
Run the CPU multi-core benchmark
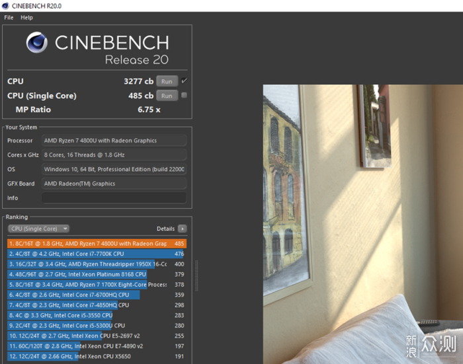pos(167,81)
